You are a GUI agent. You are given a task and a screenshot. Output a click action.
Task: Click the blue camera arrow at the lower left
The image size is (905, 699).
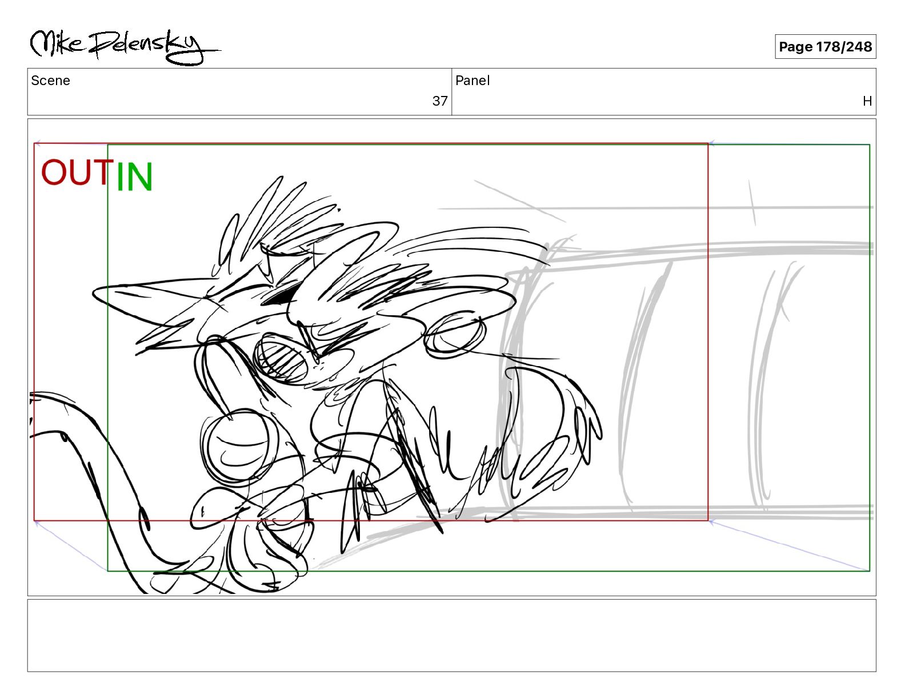[70, 545]
